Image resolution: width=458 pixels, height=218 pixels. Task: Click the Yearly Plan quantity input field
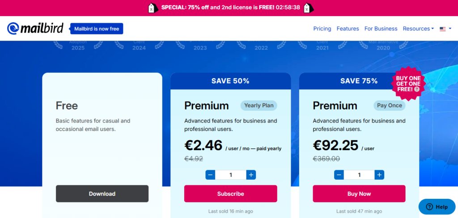(231, 175)
